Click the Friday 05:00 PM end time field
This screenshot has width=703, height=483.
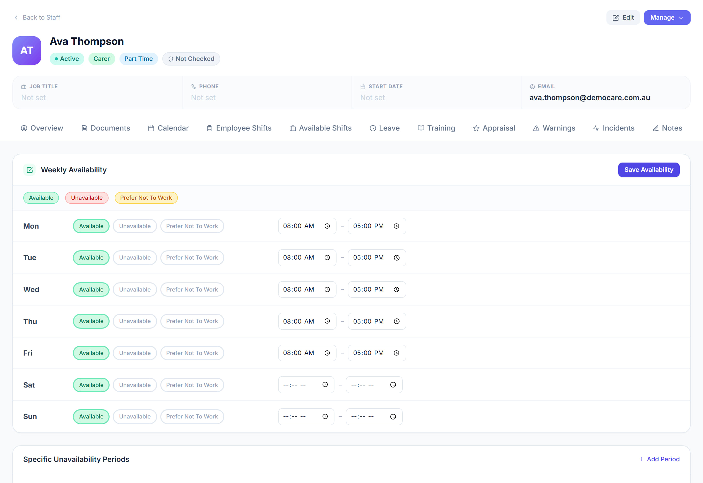pos(377,353)
